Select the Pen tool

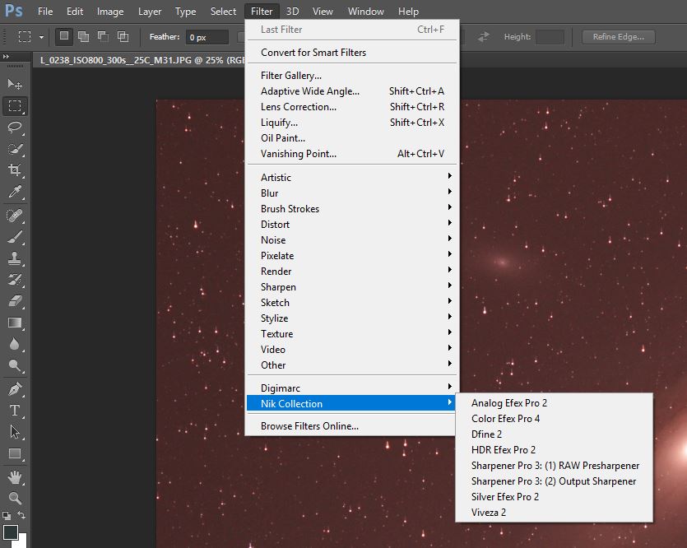point(15,388)
